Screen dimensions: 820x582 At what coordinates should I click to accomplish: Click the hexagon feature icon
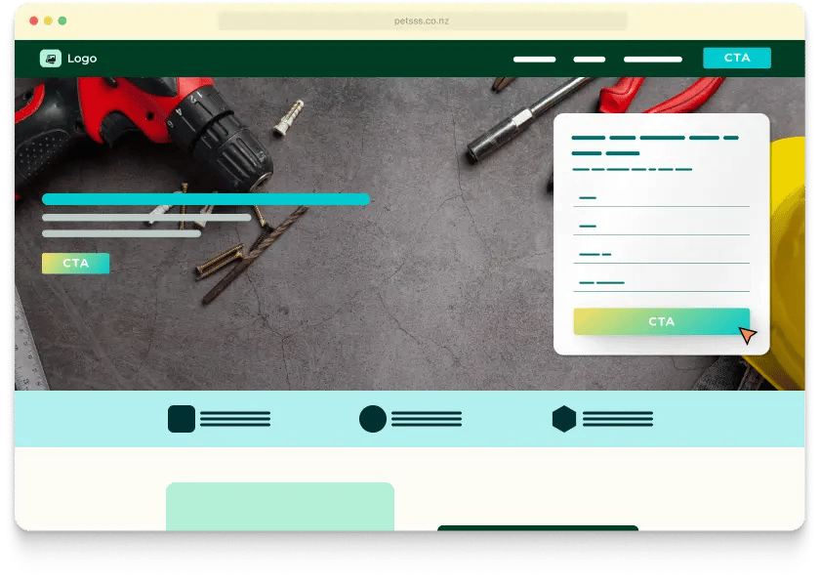(564, 418)
